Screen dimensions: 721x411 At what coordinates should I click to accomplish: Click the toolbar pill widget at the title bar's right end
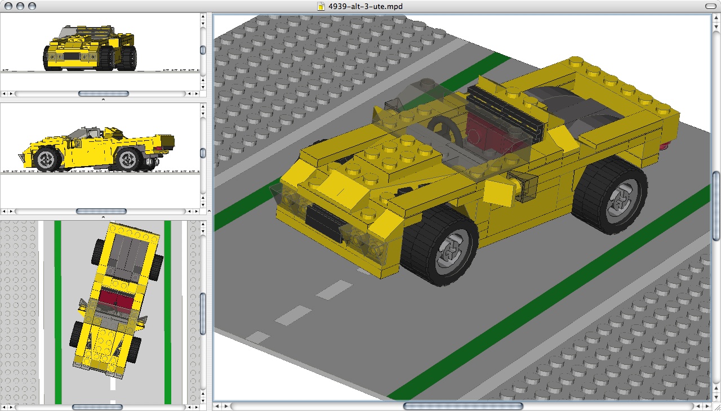point(711,7)
